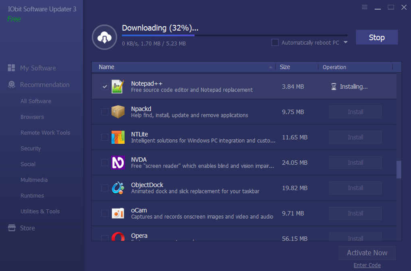Select the All Software category

click(x=36, y=101)
